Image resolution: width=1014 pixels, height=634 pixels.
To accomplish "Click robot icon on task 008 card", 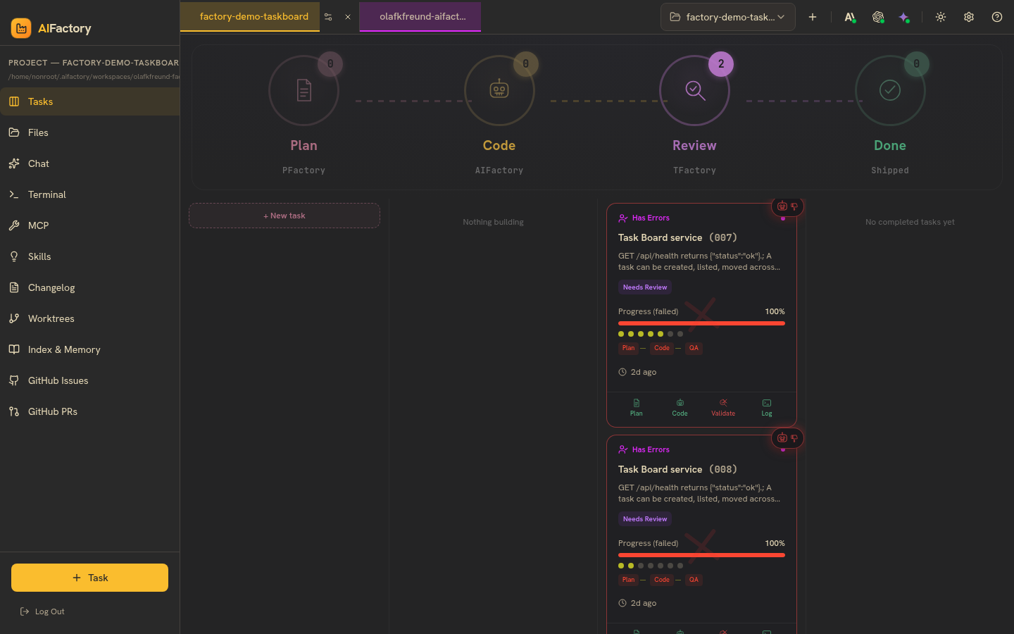I will pyautogui.click(x=782, y=438).
